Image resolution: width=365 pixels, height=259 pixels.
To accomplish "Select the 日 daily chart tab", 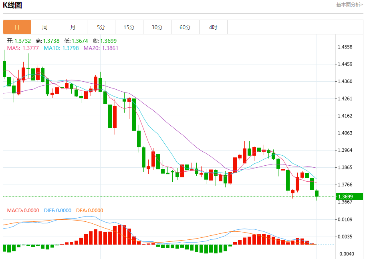I will click(17, 27).
